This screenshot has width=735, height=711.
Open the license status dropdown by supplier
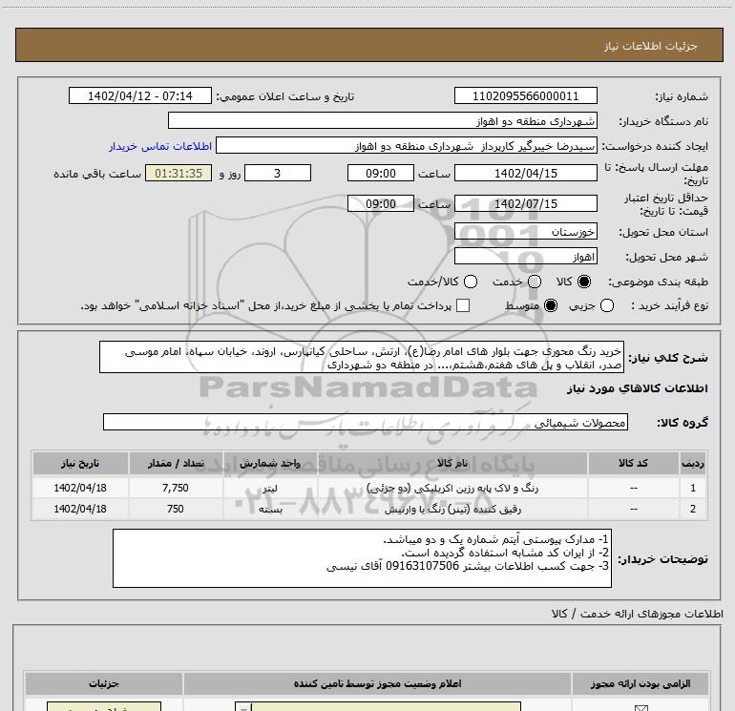[378, 707]
